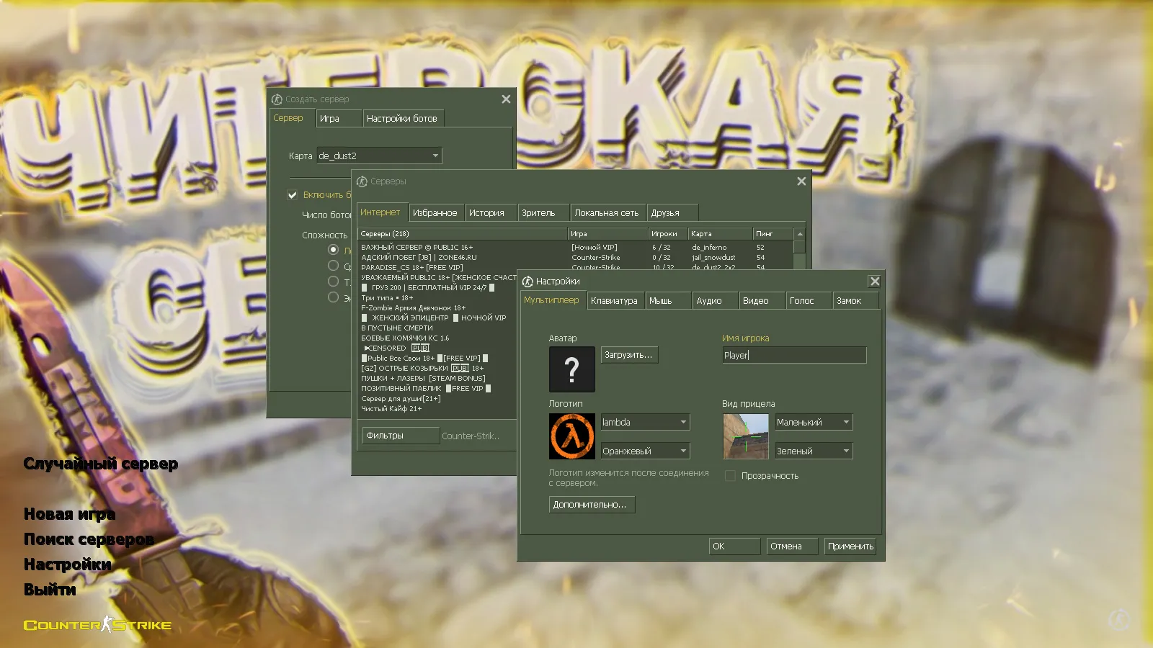
Task: Click the Half-Life lambda logo thumbnail
Action: click(571, 436)
